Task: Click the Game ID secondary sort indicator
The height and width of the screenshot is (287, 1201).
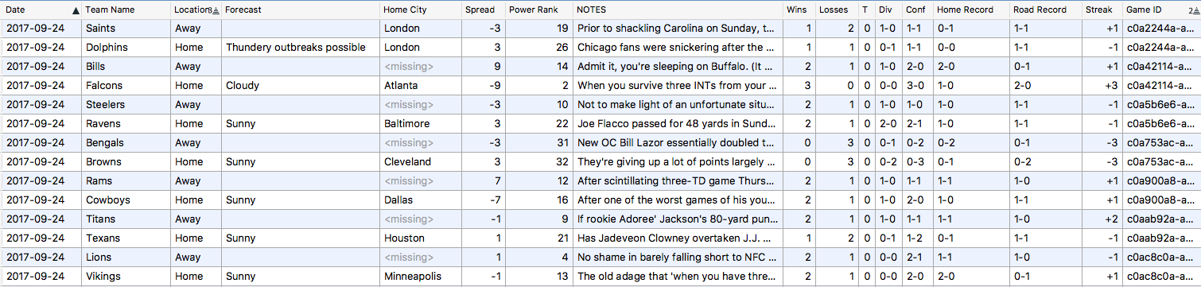Action: pos(1194,10)
